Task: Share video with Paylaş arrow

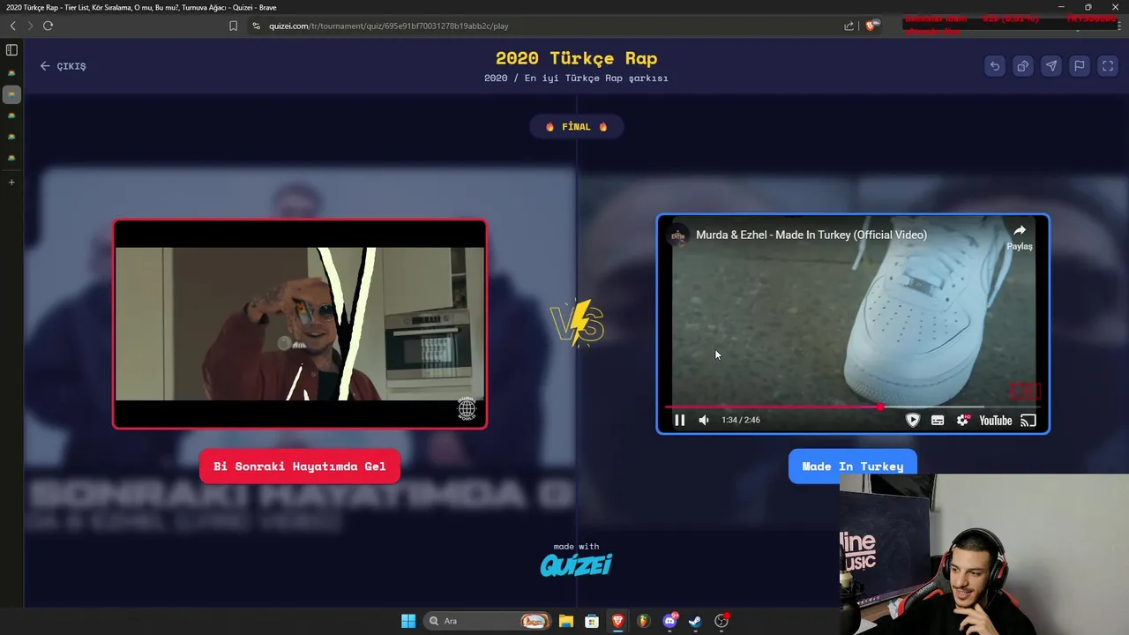Action: click(1020, 236)
